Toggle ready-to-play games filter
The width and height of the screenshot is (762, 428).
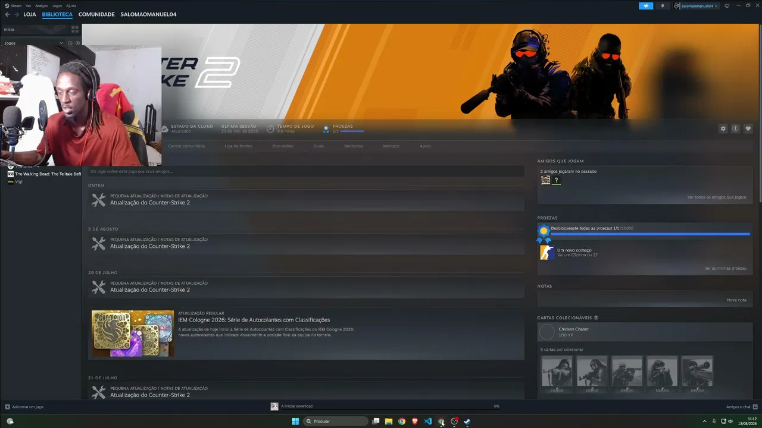coord(77,43)
